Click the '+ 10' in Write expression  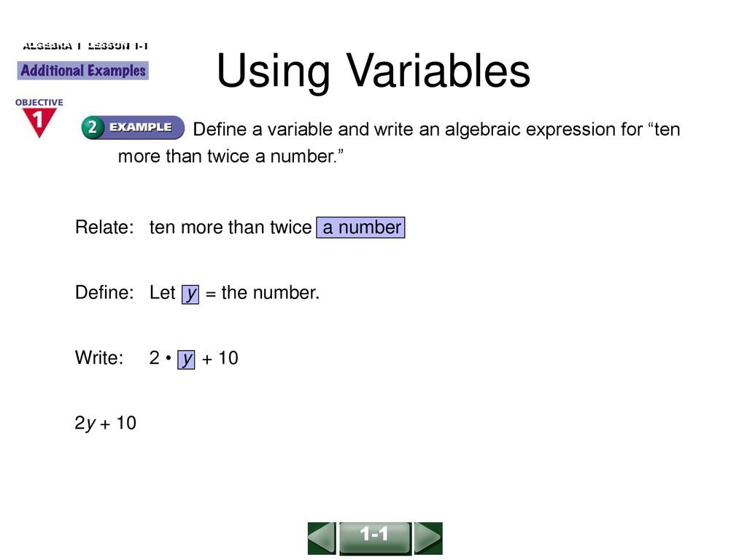coord(220,358)
